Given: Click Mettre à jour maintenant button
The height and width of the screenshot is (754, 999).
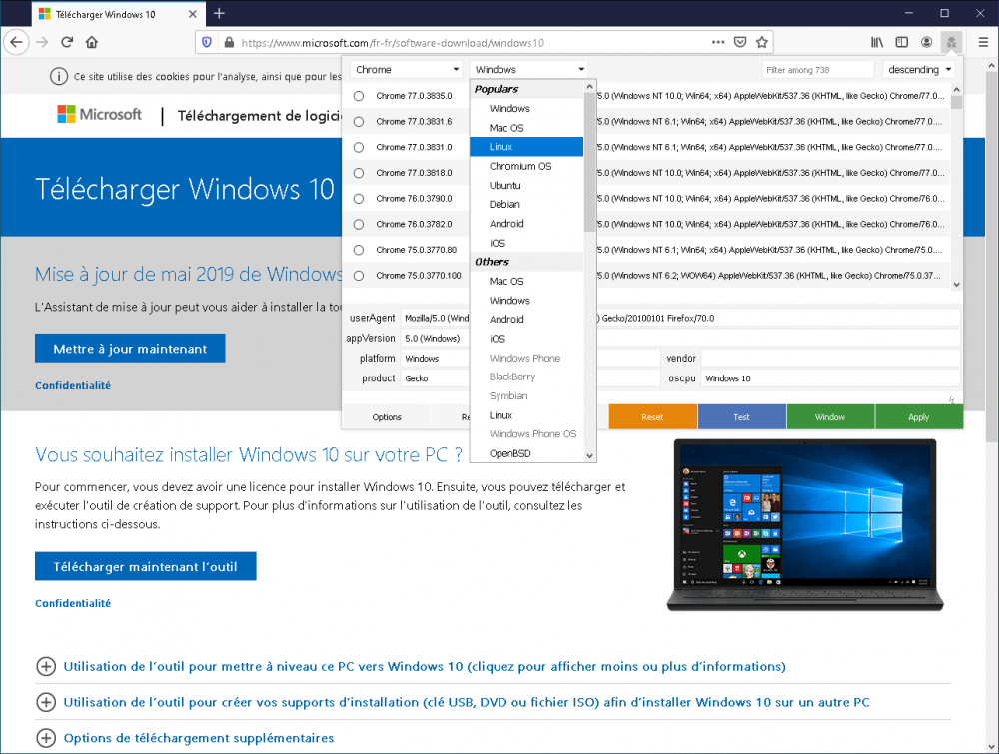Looking at the screenshot, I should [x=130, y=349].
